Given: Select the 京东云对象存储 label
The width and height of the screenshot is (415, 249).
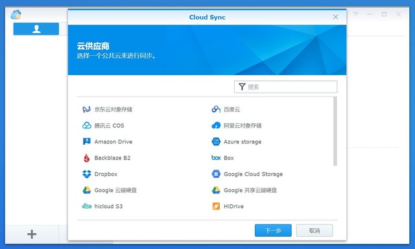Looking at the screenshot, I should [113, 110].
